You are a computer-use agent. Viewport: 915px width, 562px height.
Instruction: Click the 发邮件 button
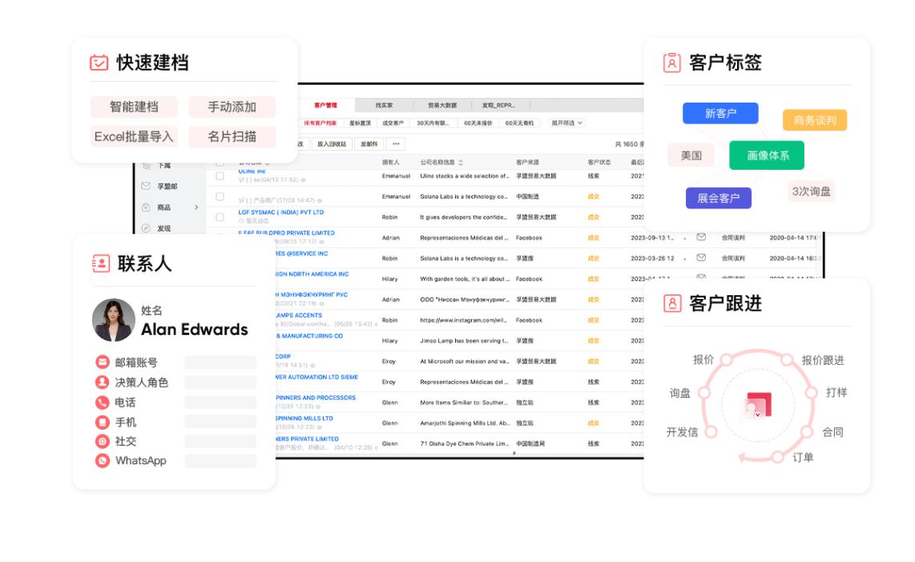(x=369, y=144)
